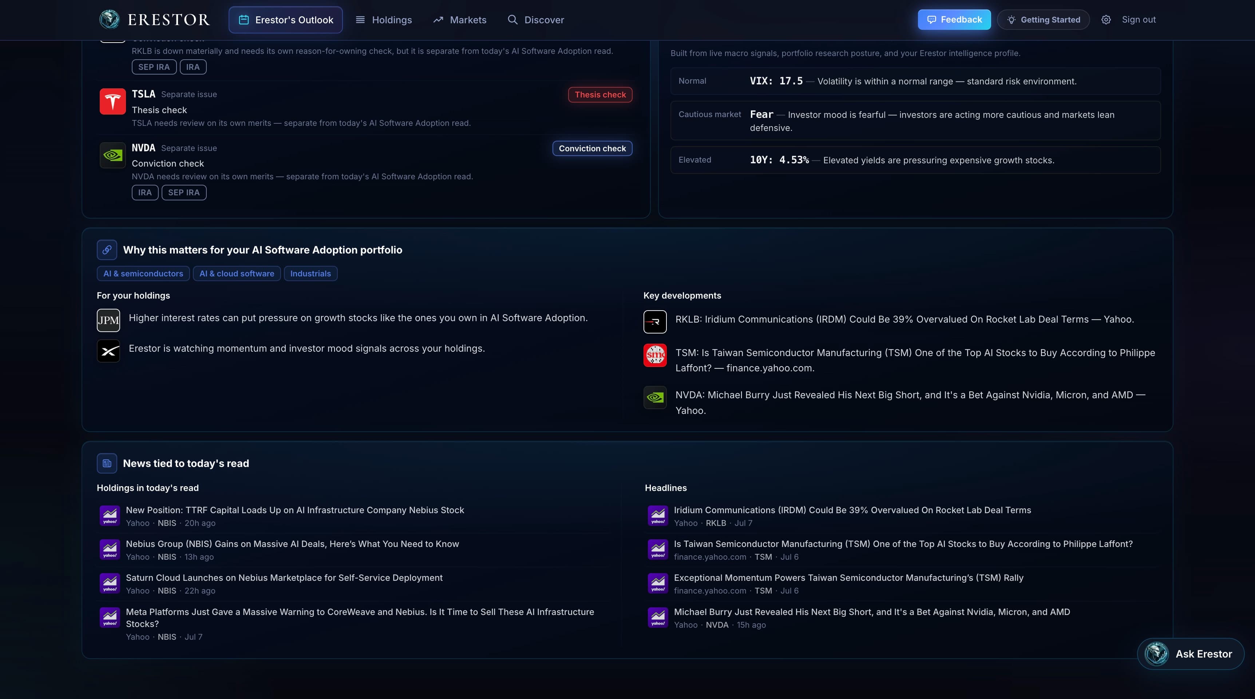1255x699 pixels.
Task: Click the VIX: 17.5 volatility row
Action: pos(915,81)
